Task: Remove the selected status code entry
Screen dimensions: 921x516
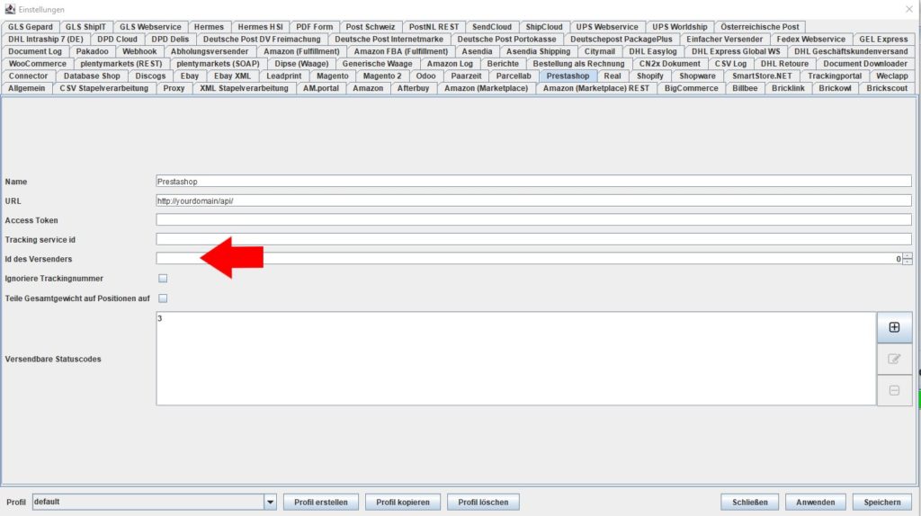Action: tap(894, 390)
